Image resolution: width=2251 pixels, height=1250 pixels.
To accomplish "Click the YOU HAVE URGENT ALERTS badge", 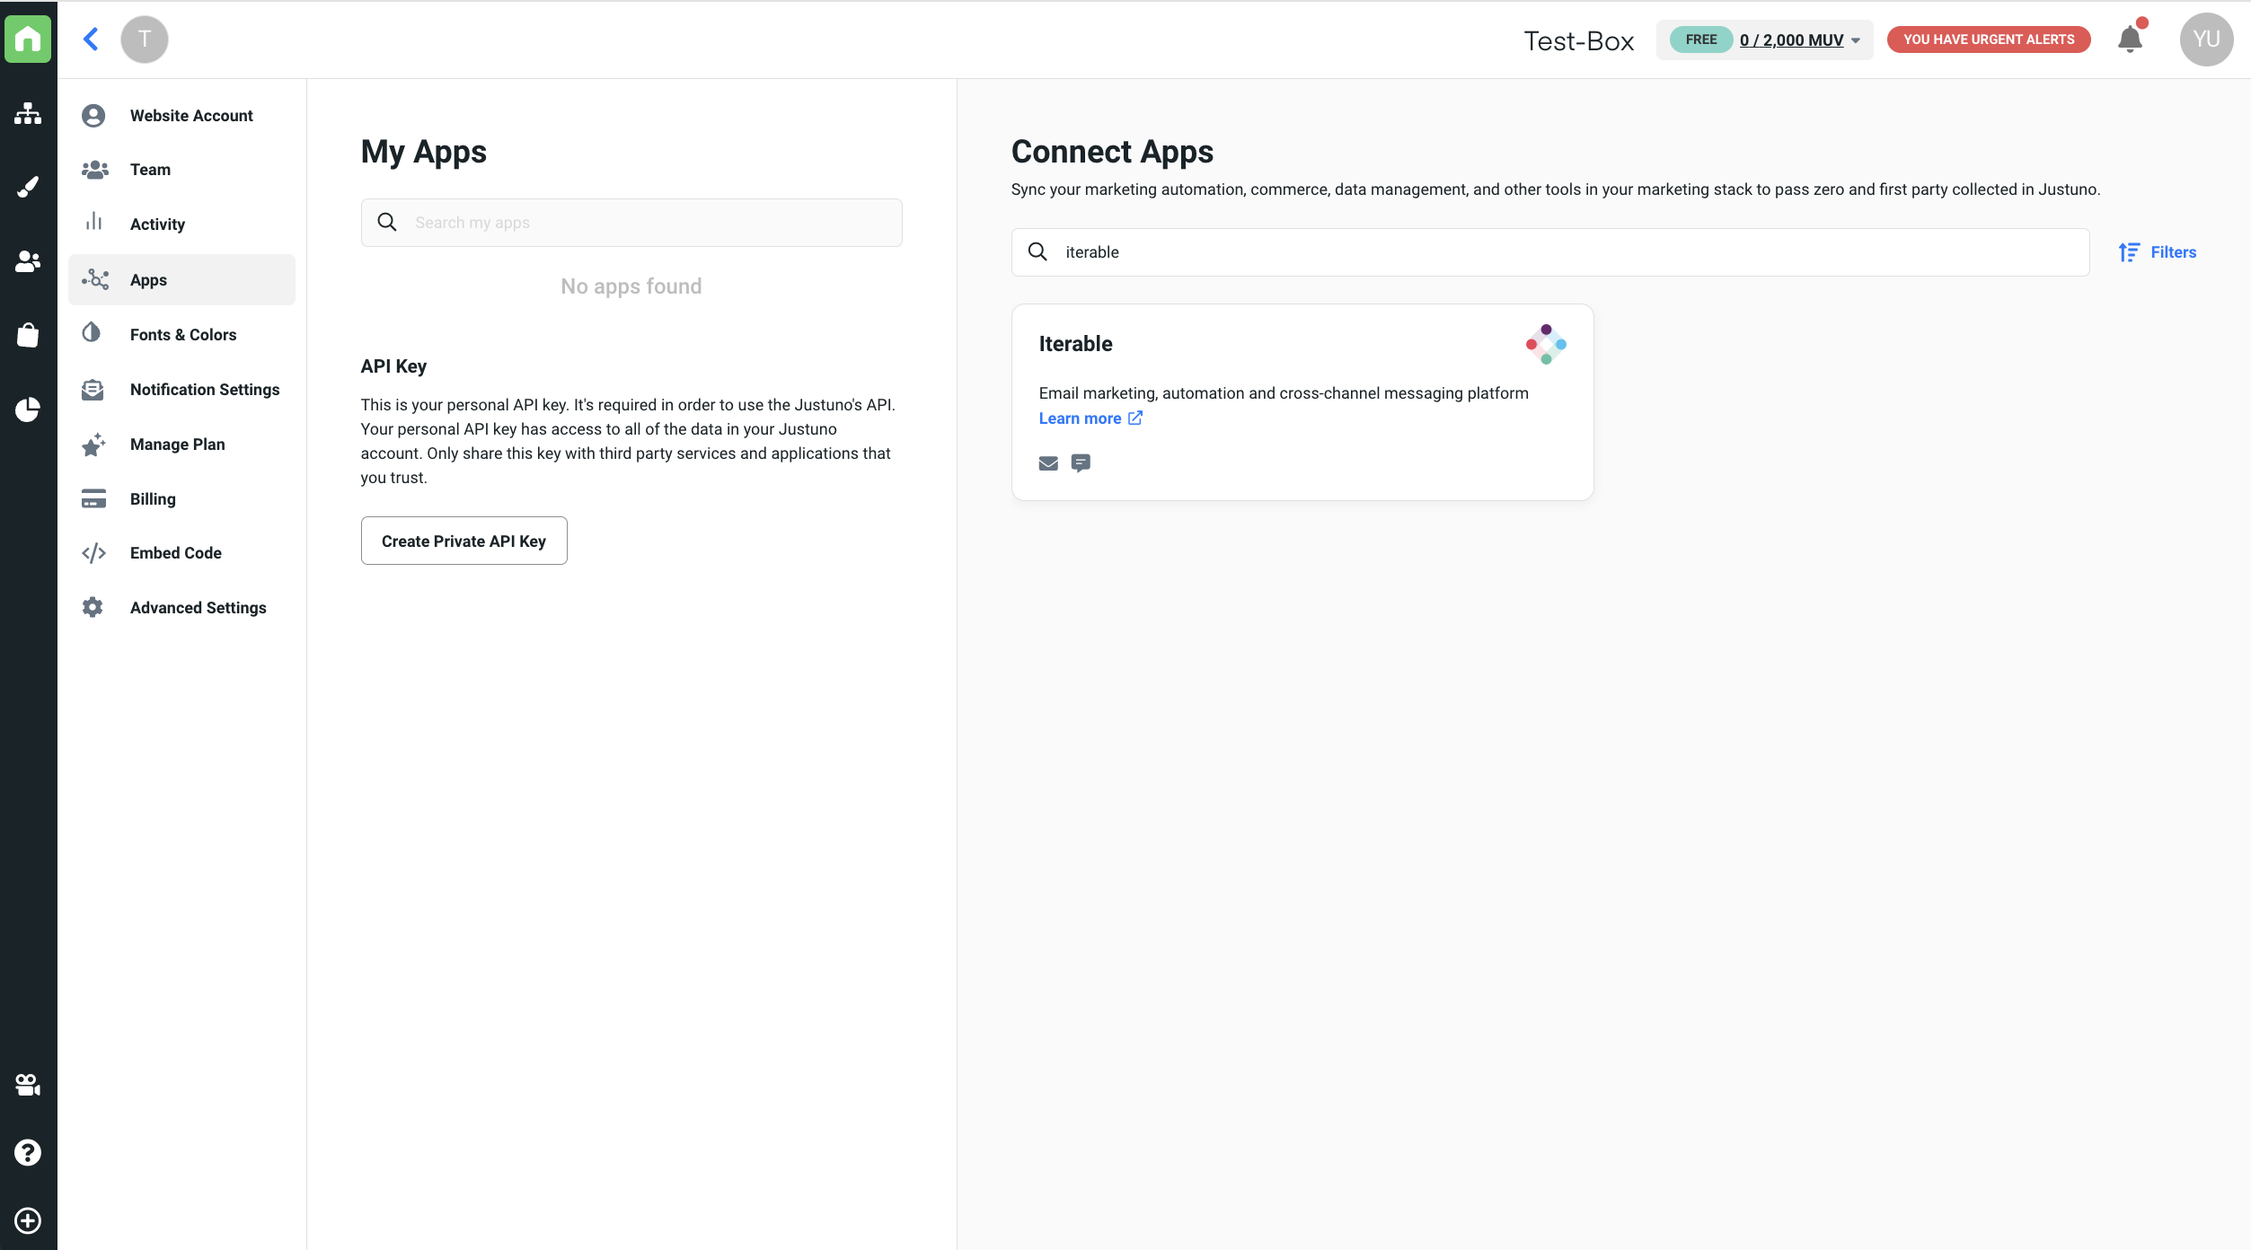I will (1989, 40).
